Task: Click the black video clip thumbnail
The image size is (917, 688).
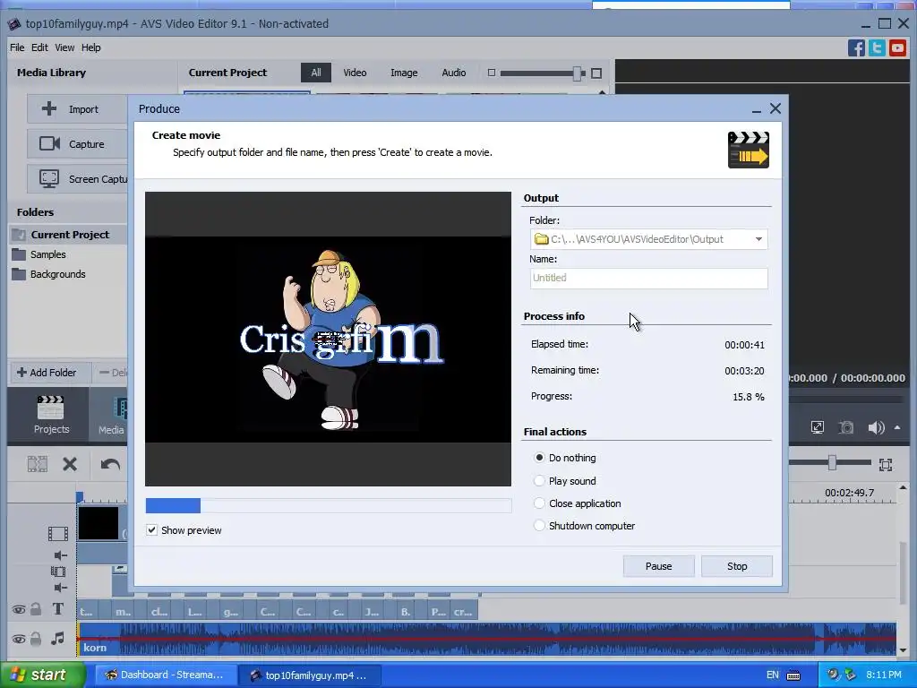Action: [x=99, y=523]
